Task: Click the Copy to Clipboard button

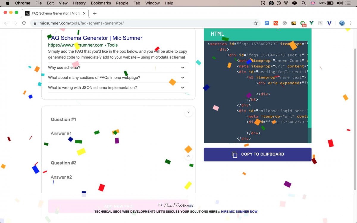Action: tap(258, 154)
